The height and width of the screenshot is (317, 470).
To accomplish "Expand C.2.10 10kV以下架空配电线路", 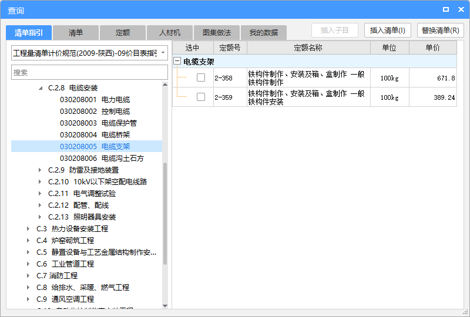I will coord(40,182).
